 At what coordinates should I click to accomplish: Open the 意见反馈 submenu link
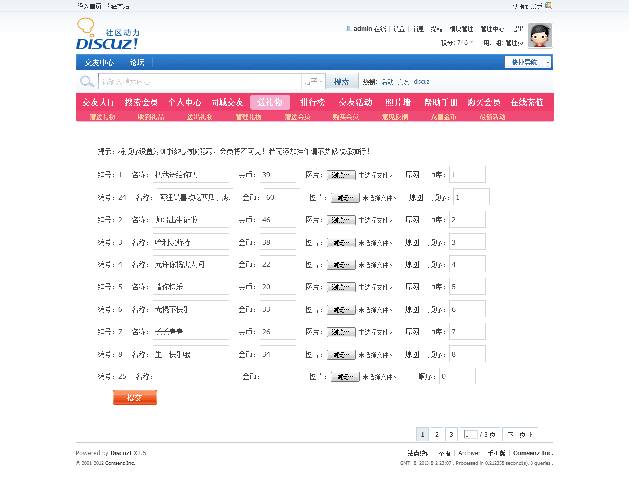click(x=395, y=117)
